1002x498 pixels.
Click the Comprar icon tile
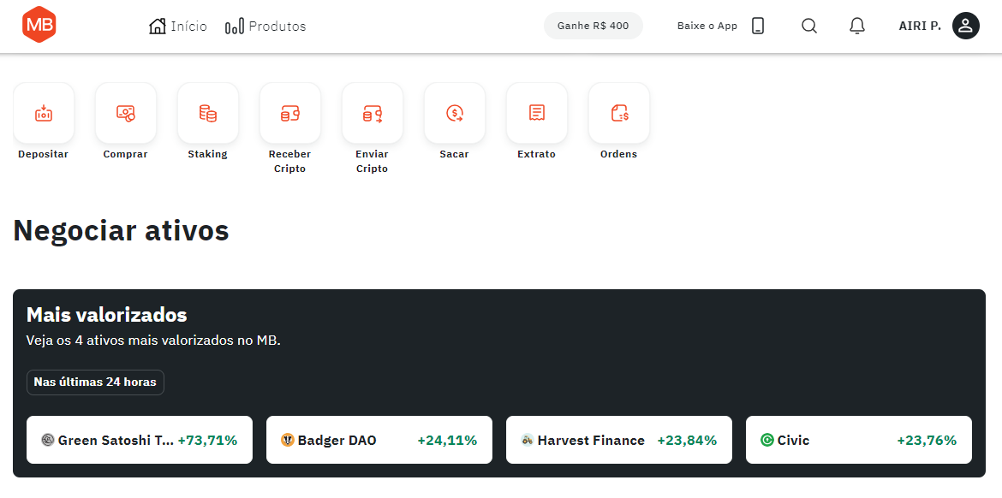tap(126, 113)
